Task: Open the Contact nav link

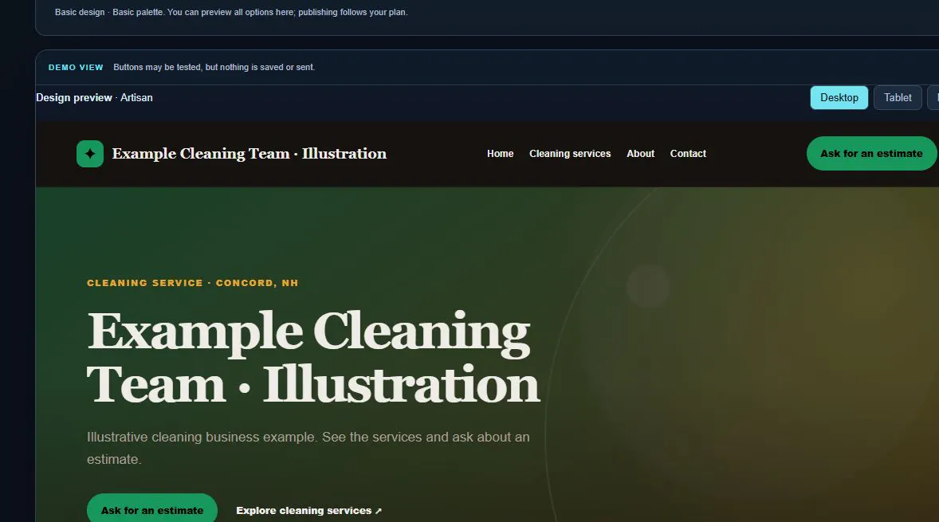Action: [x=688, y=154]
